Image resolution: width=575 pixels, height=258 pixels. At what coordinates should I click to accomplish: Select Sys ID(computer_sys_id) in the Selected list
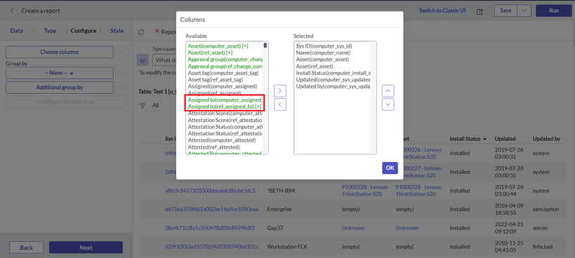click(324, 46)
